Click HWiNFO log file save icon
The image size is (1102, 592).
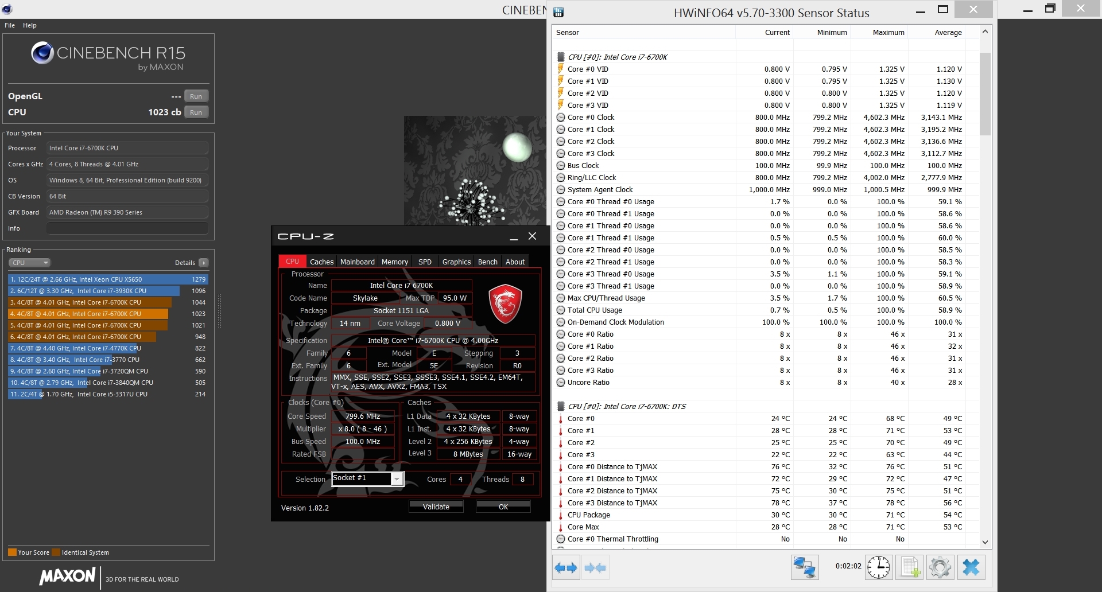pos(910,567)
